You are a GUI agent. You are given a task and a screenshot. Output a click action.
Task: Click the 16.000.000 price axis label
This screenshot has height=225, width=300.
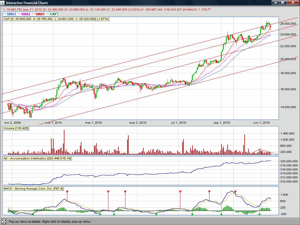pyautogui.click(x=288, y=89)
